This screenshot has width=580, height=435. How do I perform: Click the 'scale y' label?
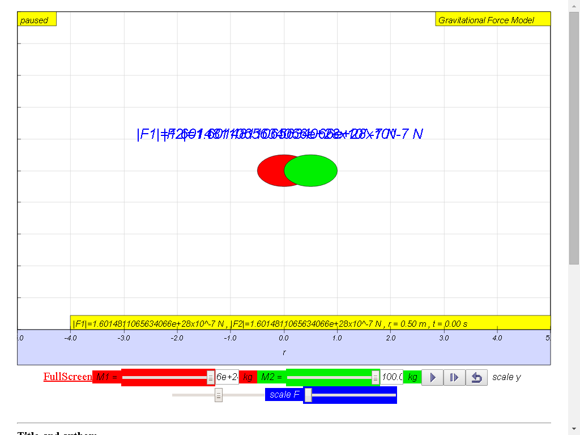click(506, 377)
